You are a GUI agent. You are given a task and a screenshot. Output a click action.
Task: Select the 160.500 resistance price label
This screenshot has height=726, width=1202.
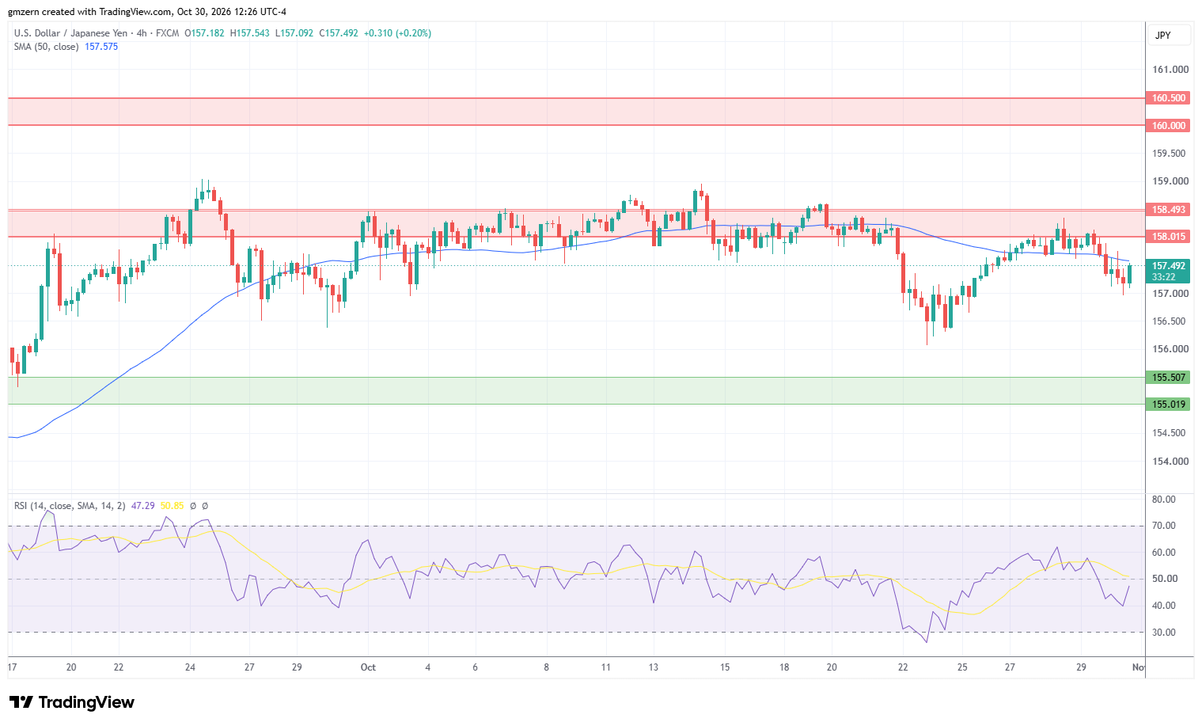click(1168, 98)
